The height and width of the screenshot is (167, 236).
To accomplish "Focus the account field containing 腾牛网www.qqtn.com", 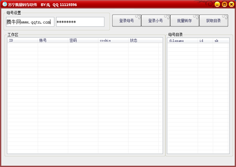I will click(30, 22).
